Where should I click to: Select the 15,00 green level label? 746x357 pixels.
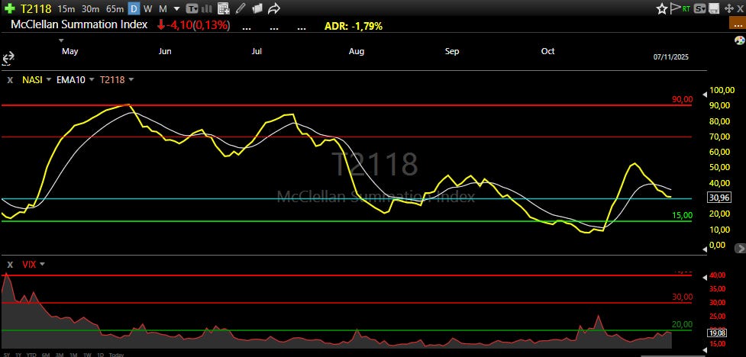pos(683,215)
